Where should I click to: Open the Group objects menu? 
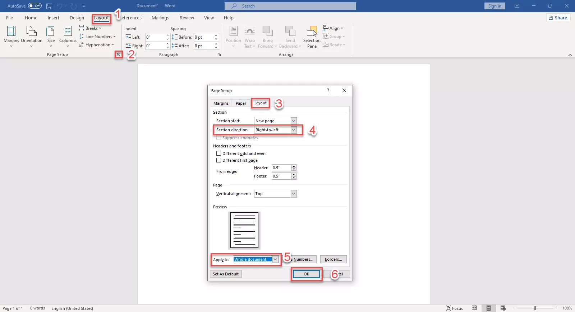coord(334,37)
